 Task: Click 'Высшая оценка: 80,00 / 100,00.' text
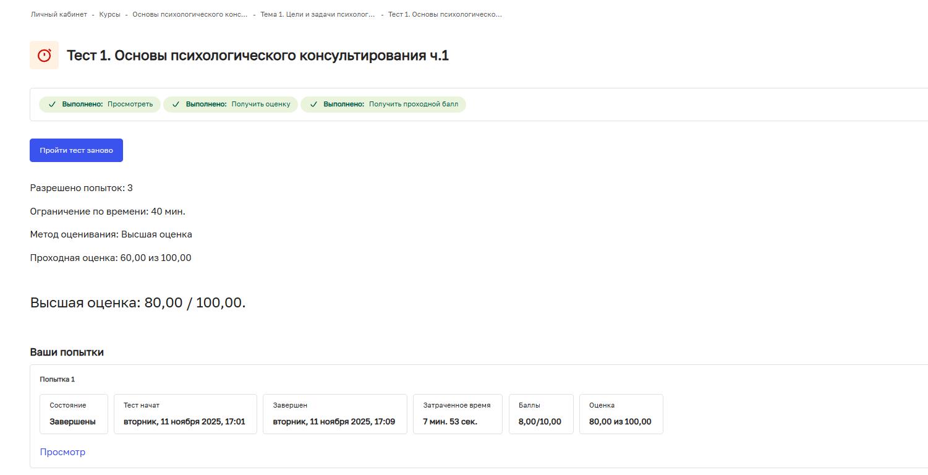[138, 303]
